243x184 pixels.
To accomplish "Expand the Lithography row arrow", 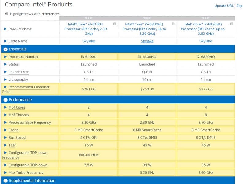I will pyautogui.click(x=5, y=79).
